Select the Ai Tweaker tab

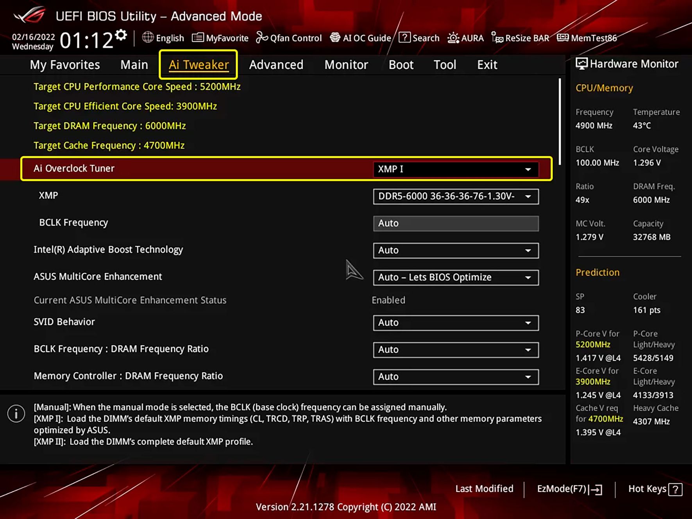(198, 64)
